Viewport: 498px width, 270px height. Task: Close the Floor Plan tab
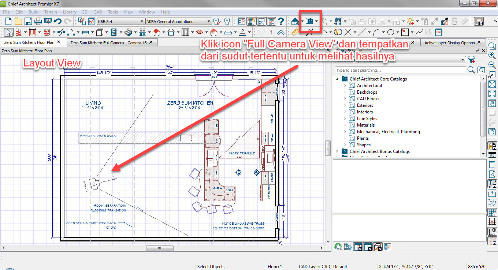(59, 42)
